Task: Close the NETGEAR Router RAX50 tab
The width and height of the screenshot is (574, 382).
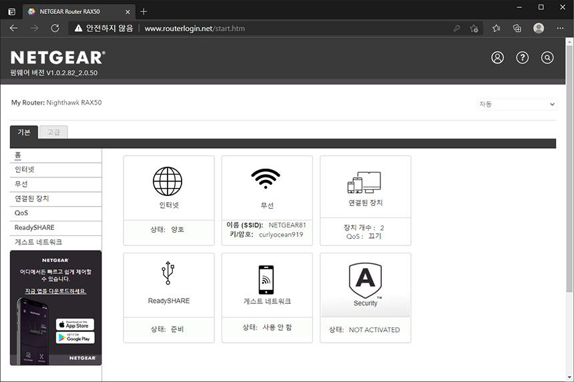Action: [x=127, y=12]
